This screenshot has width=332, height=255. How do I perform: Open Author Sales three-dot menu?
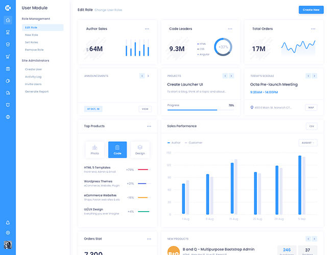(x=147, y=29)
